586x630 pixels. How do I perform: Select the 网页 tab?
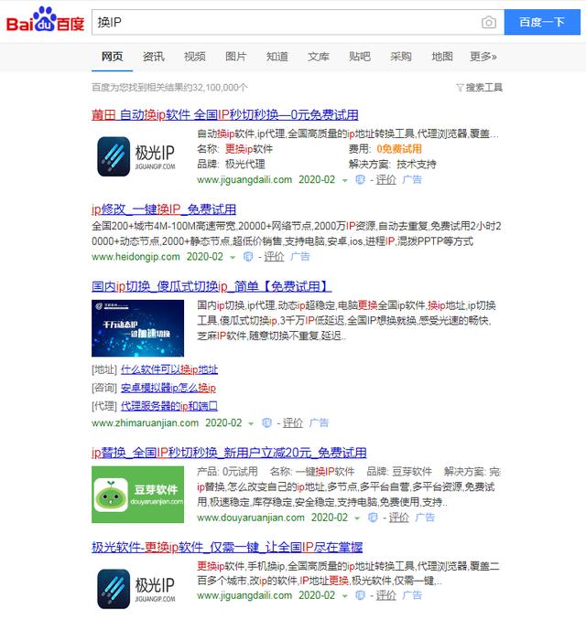112,57
